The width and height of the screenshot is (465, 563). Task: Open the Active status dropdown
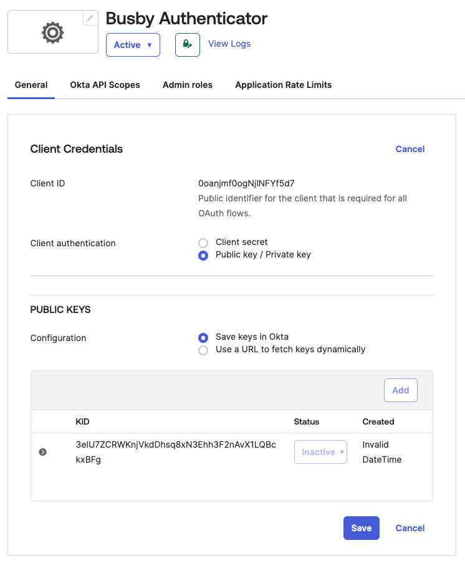click(133, 45)
